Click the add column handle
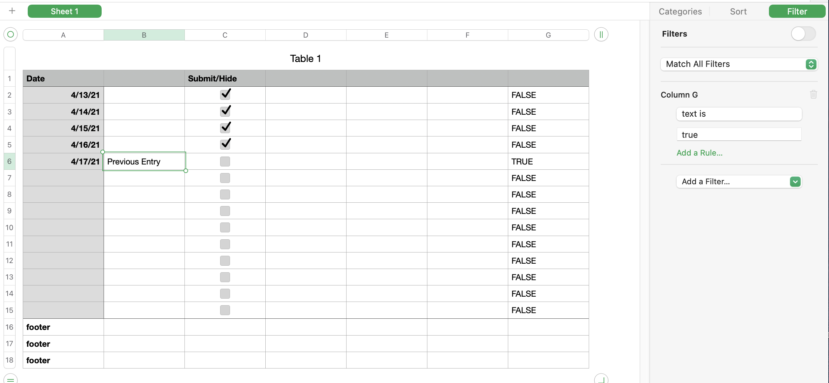 pyautogui.click(x=601, y=34)
